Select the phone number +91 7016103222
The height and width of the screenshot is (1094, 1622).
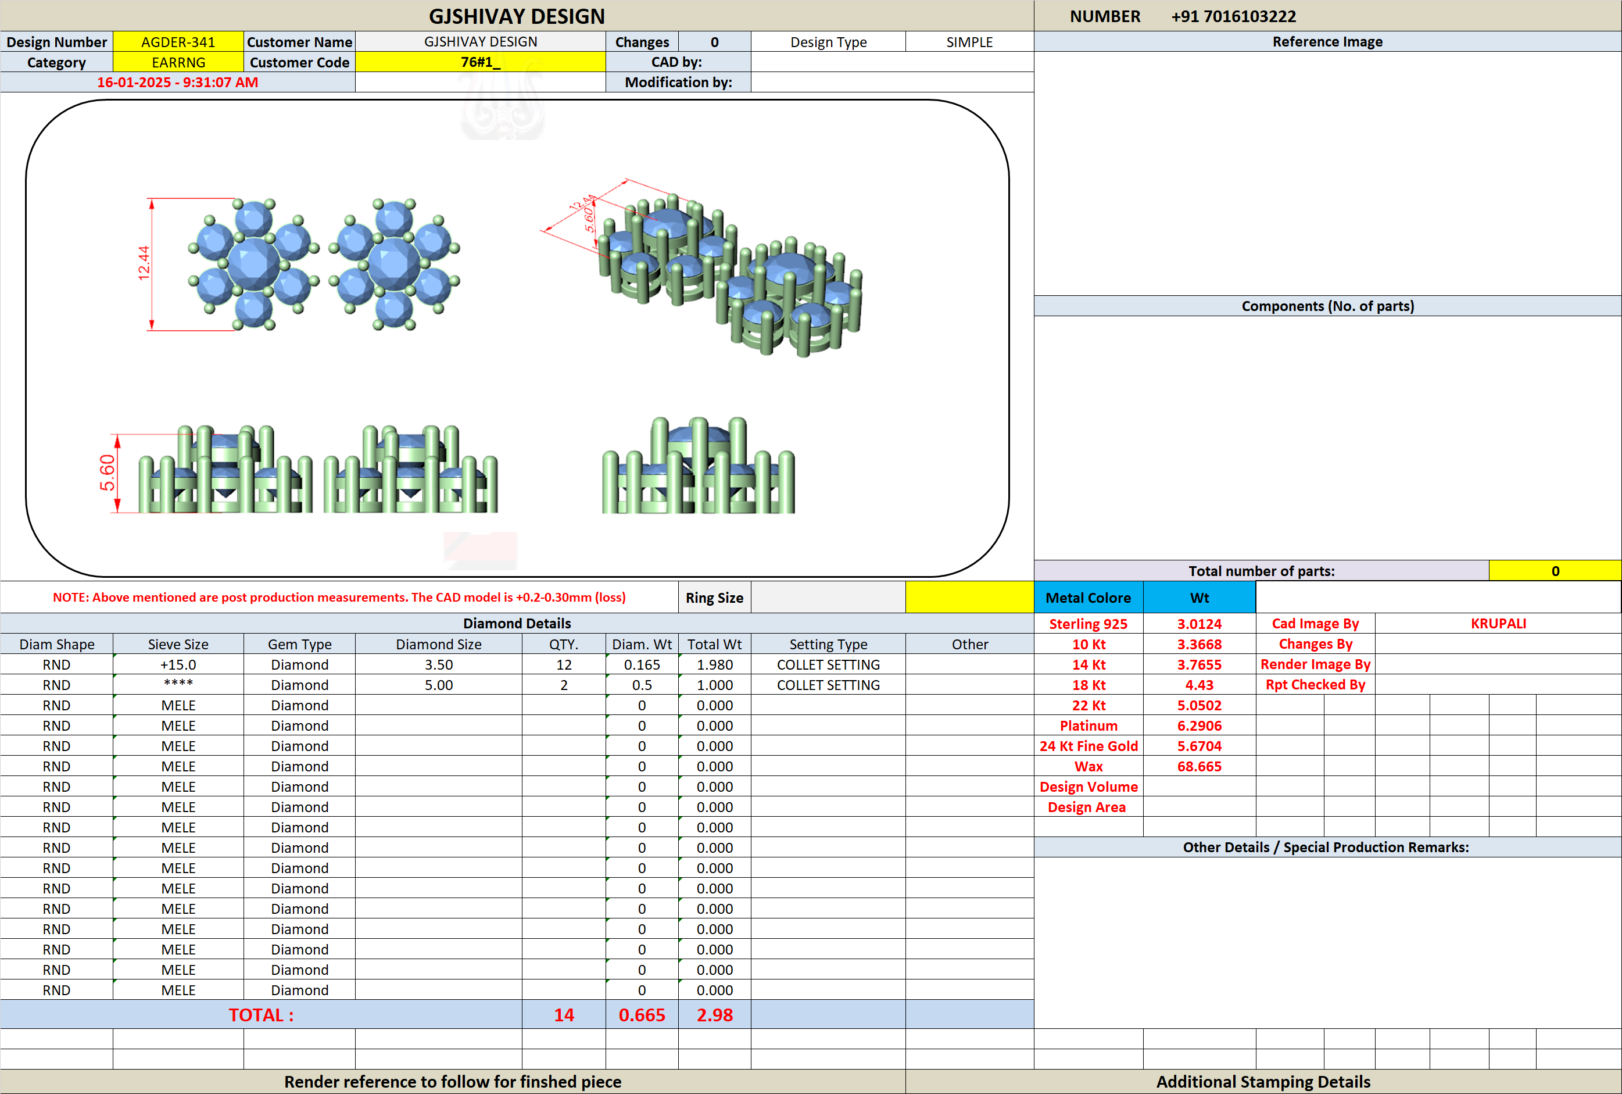[1233, 16]
